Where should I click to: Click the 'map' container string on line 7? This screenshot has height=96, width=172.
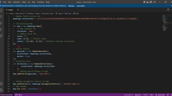[31, 31]
